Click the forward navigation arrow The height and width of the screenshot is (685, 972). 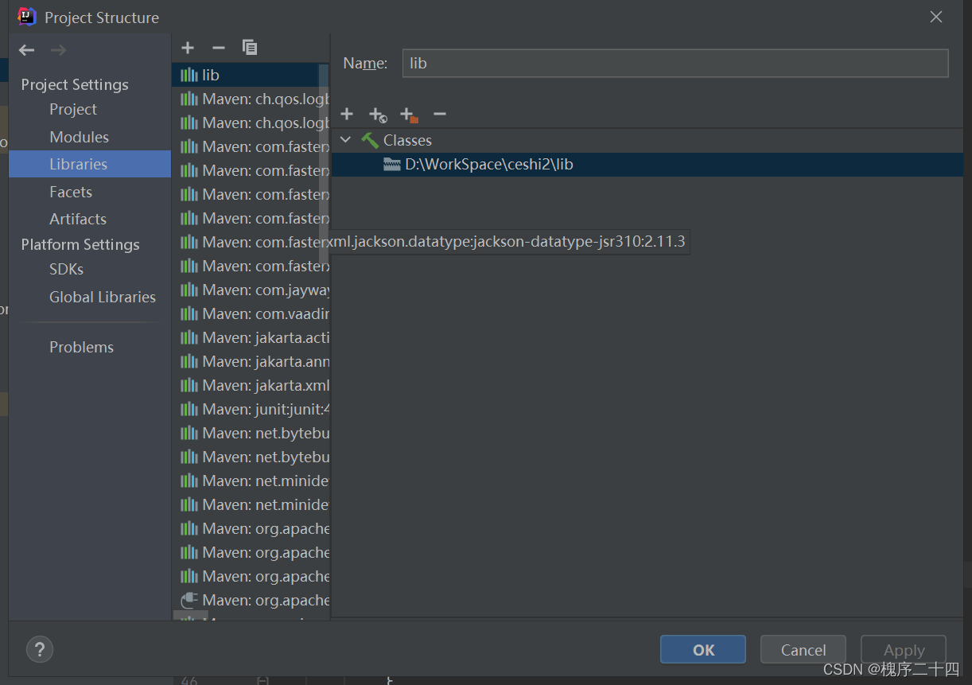tap(58, 50)
